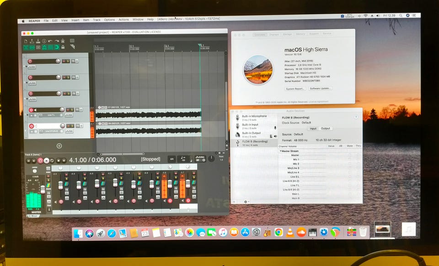The width and height of the screenshot is (439, 266).
Task: Open Google Chrome from the Dock
Action: pyautogui.click(x=278, y=232)
